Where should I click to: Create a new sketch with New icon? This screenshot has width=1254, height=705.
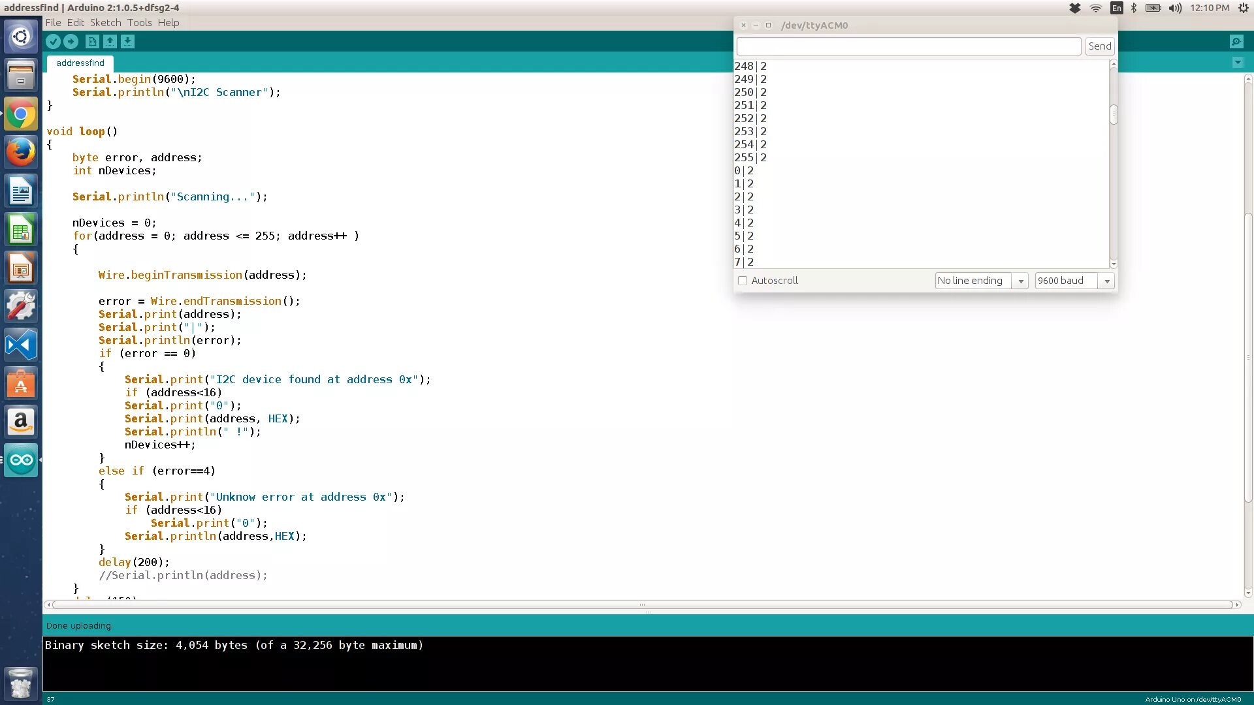(x=92, y=42)
